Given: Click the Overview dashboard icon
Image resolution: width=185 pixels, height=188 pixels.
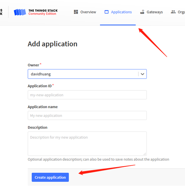Looking at the screenshot, I should [76, 12].
